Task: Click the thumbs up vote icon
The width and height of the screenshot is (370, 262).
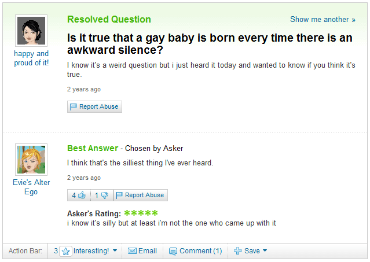Action: tap(82, 195)
